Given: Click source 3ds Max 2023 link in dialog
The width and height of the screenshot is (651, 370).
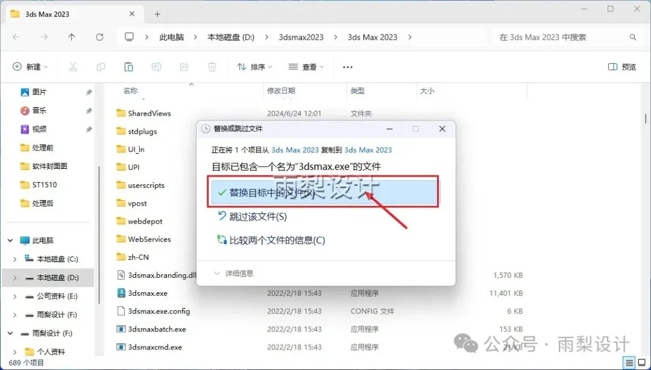Looking at the screenshot, I should tap(295, 150).
